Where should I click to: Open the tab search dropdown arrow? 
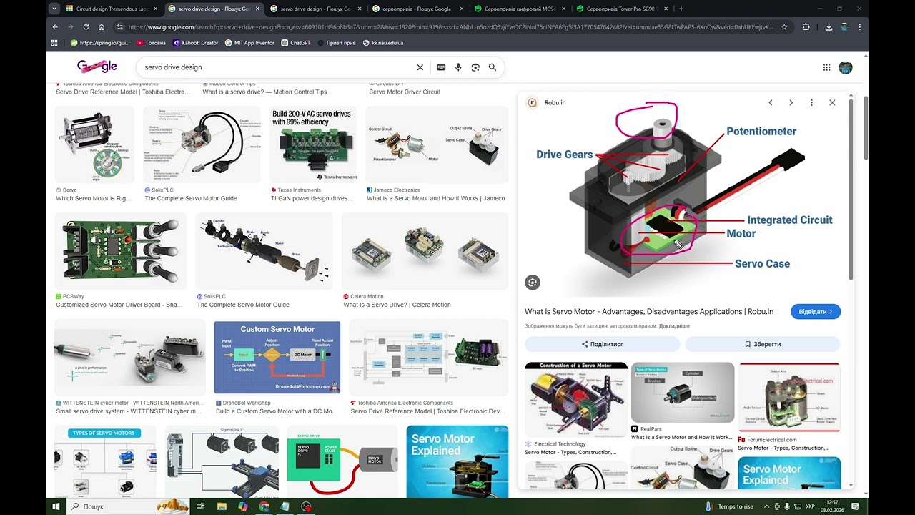tap(55, 9)
